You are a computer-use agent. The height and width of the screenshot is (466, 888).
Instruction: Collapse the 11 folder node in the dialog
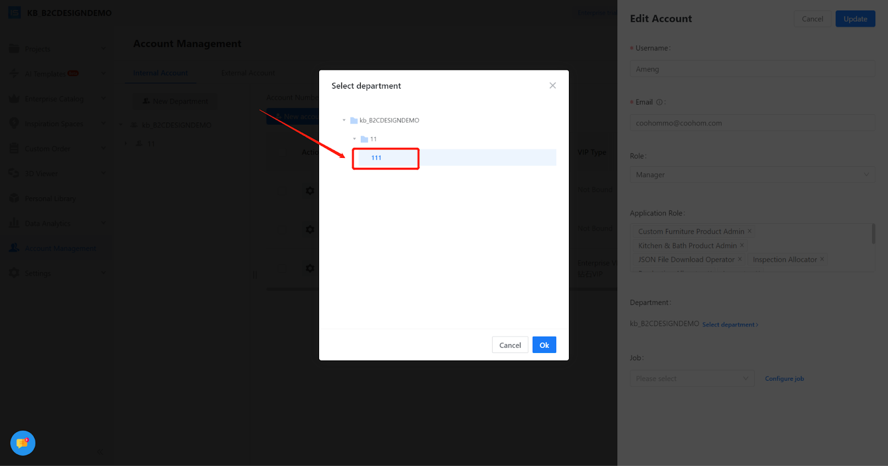(355, 139)
